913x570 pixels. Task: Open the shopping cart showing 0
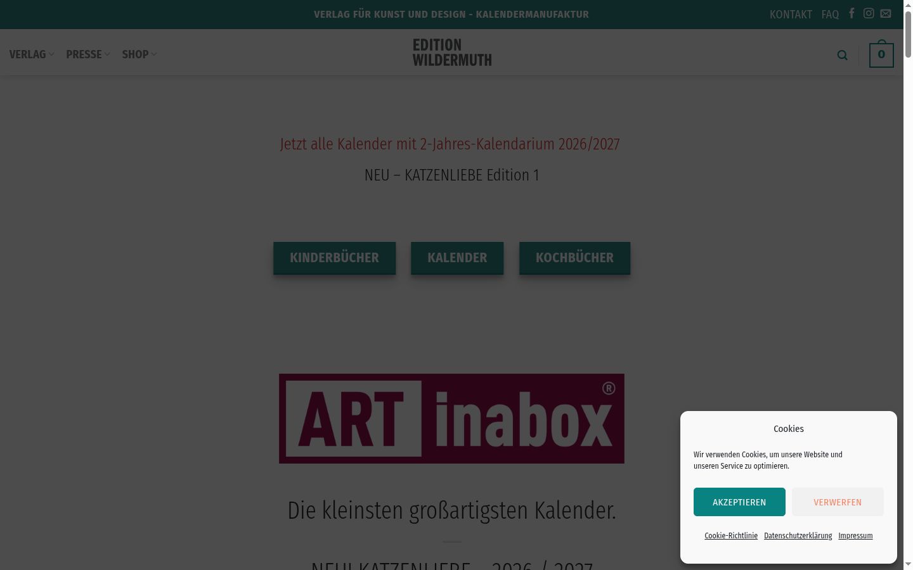(881, 54)
